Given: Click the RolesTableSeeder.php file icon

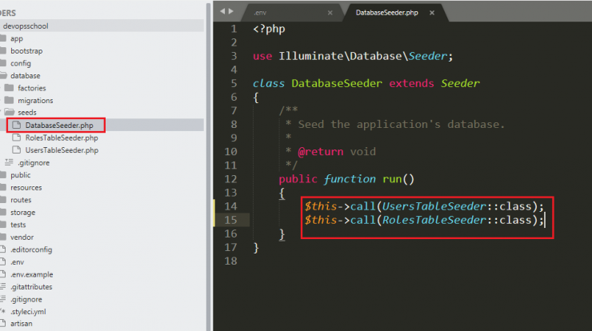Looking at the screenshot, I should pos(16,138).
